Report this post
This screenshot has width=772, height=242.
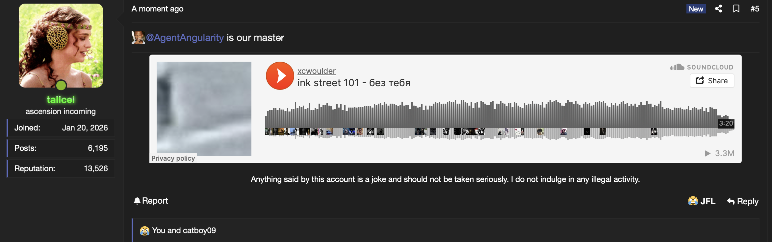(x=151, y=201)
